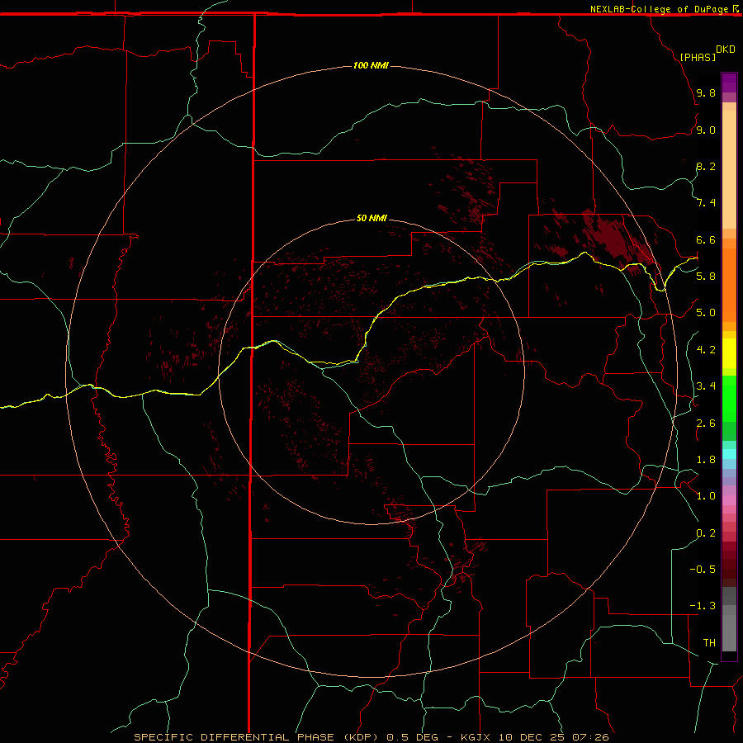Click the 5.8 scale value
This screenshot has height=743, width=743.
click(706, 276)
